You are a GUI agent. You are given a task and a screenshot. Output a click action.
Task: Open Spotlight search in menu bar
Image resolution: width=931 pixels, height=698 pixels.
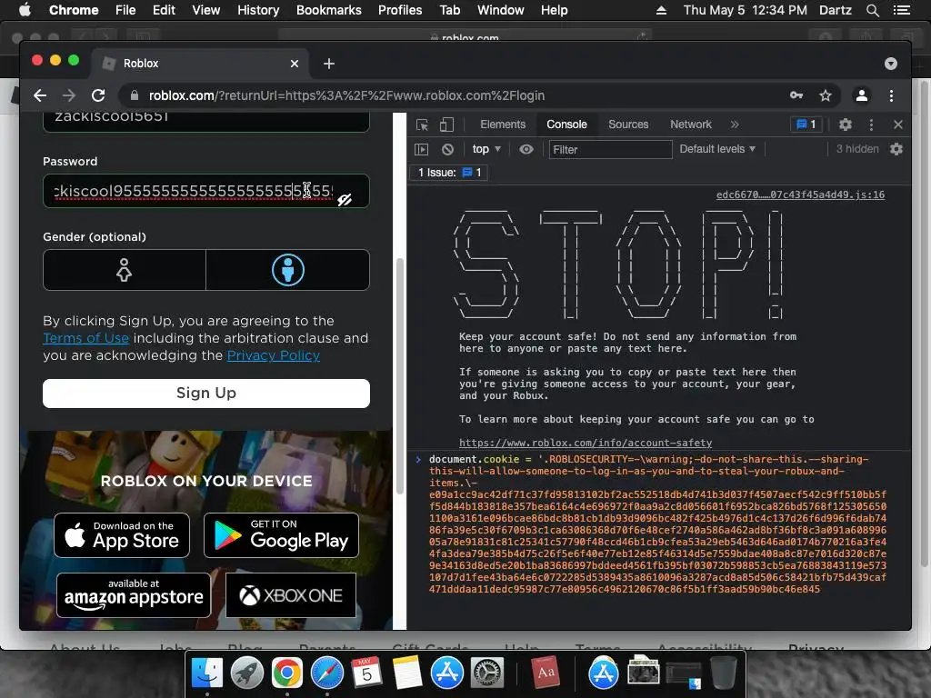[872, 10]
